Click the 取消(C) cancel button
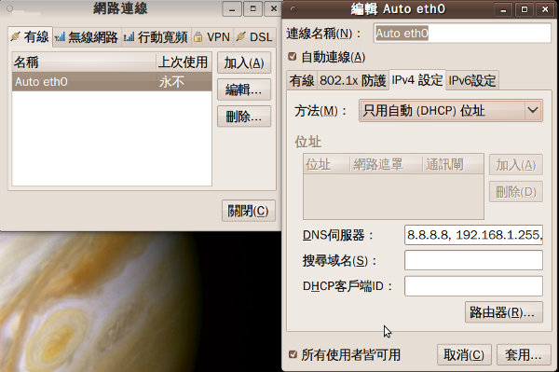The image size is (559, 372). tap(464, 354)
